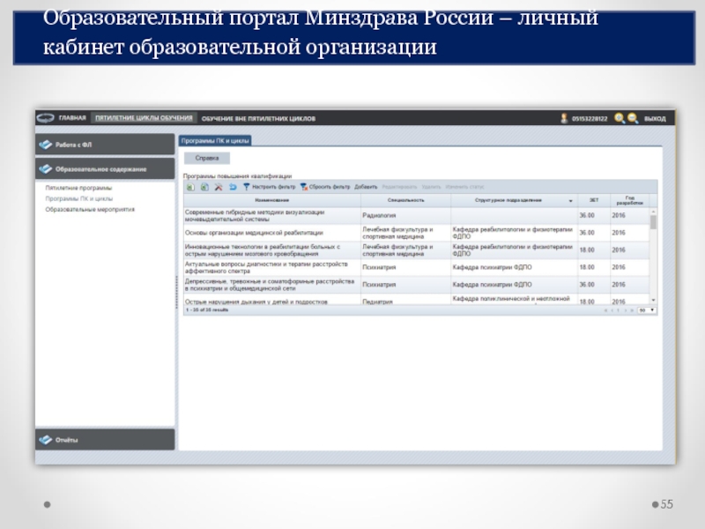Reset filter with Сбросить фильтр
The height and width of the screenshot is (529, 705).
click(x=325, y=187)
